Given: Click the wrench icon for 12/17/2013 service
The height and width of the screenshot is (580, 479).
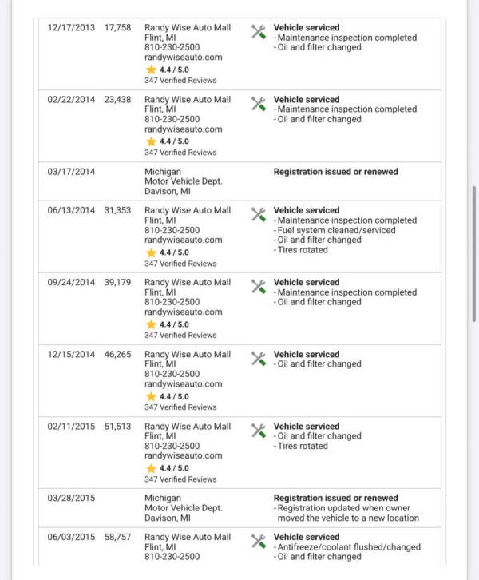Looking at the screenshot, I should tap(259, 32).
